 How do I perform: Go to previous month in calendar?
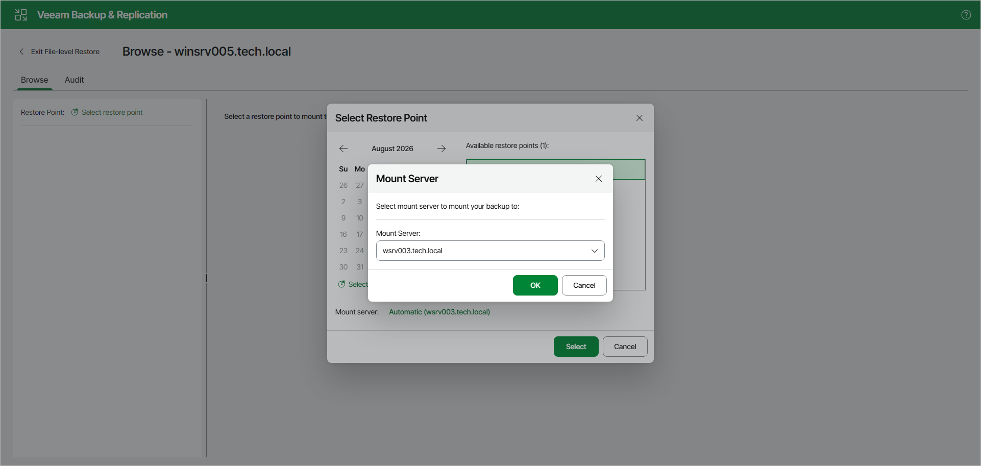pyautogui.click(x=344, y=149)
